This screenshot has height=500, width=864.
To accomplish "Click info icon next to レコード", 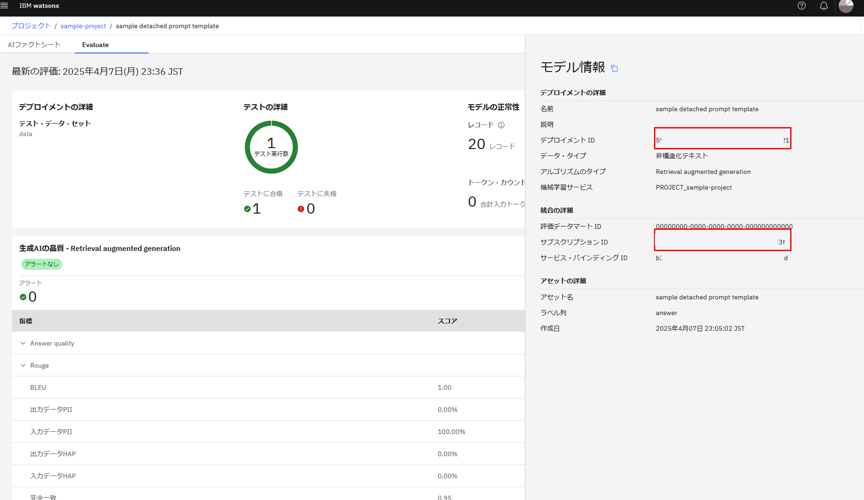I will pos(501,125).
